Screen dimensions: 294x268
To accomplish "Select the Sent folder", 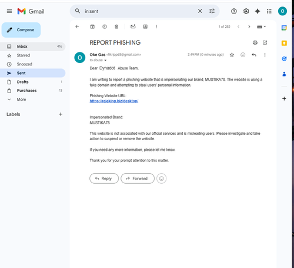I will pyautogui.click(x=32, y=73).
